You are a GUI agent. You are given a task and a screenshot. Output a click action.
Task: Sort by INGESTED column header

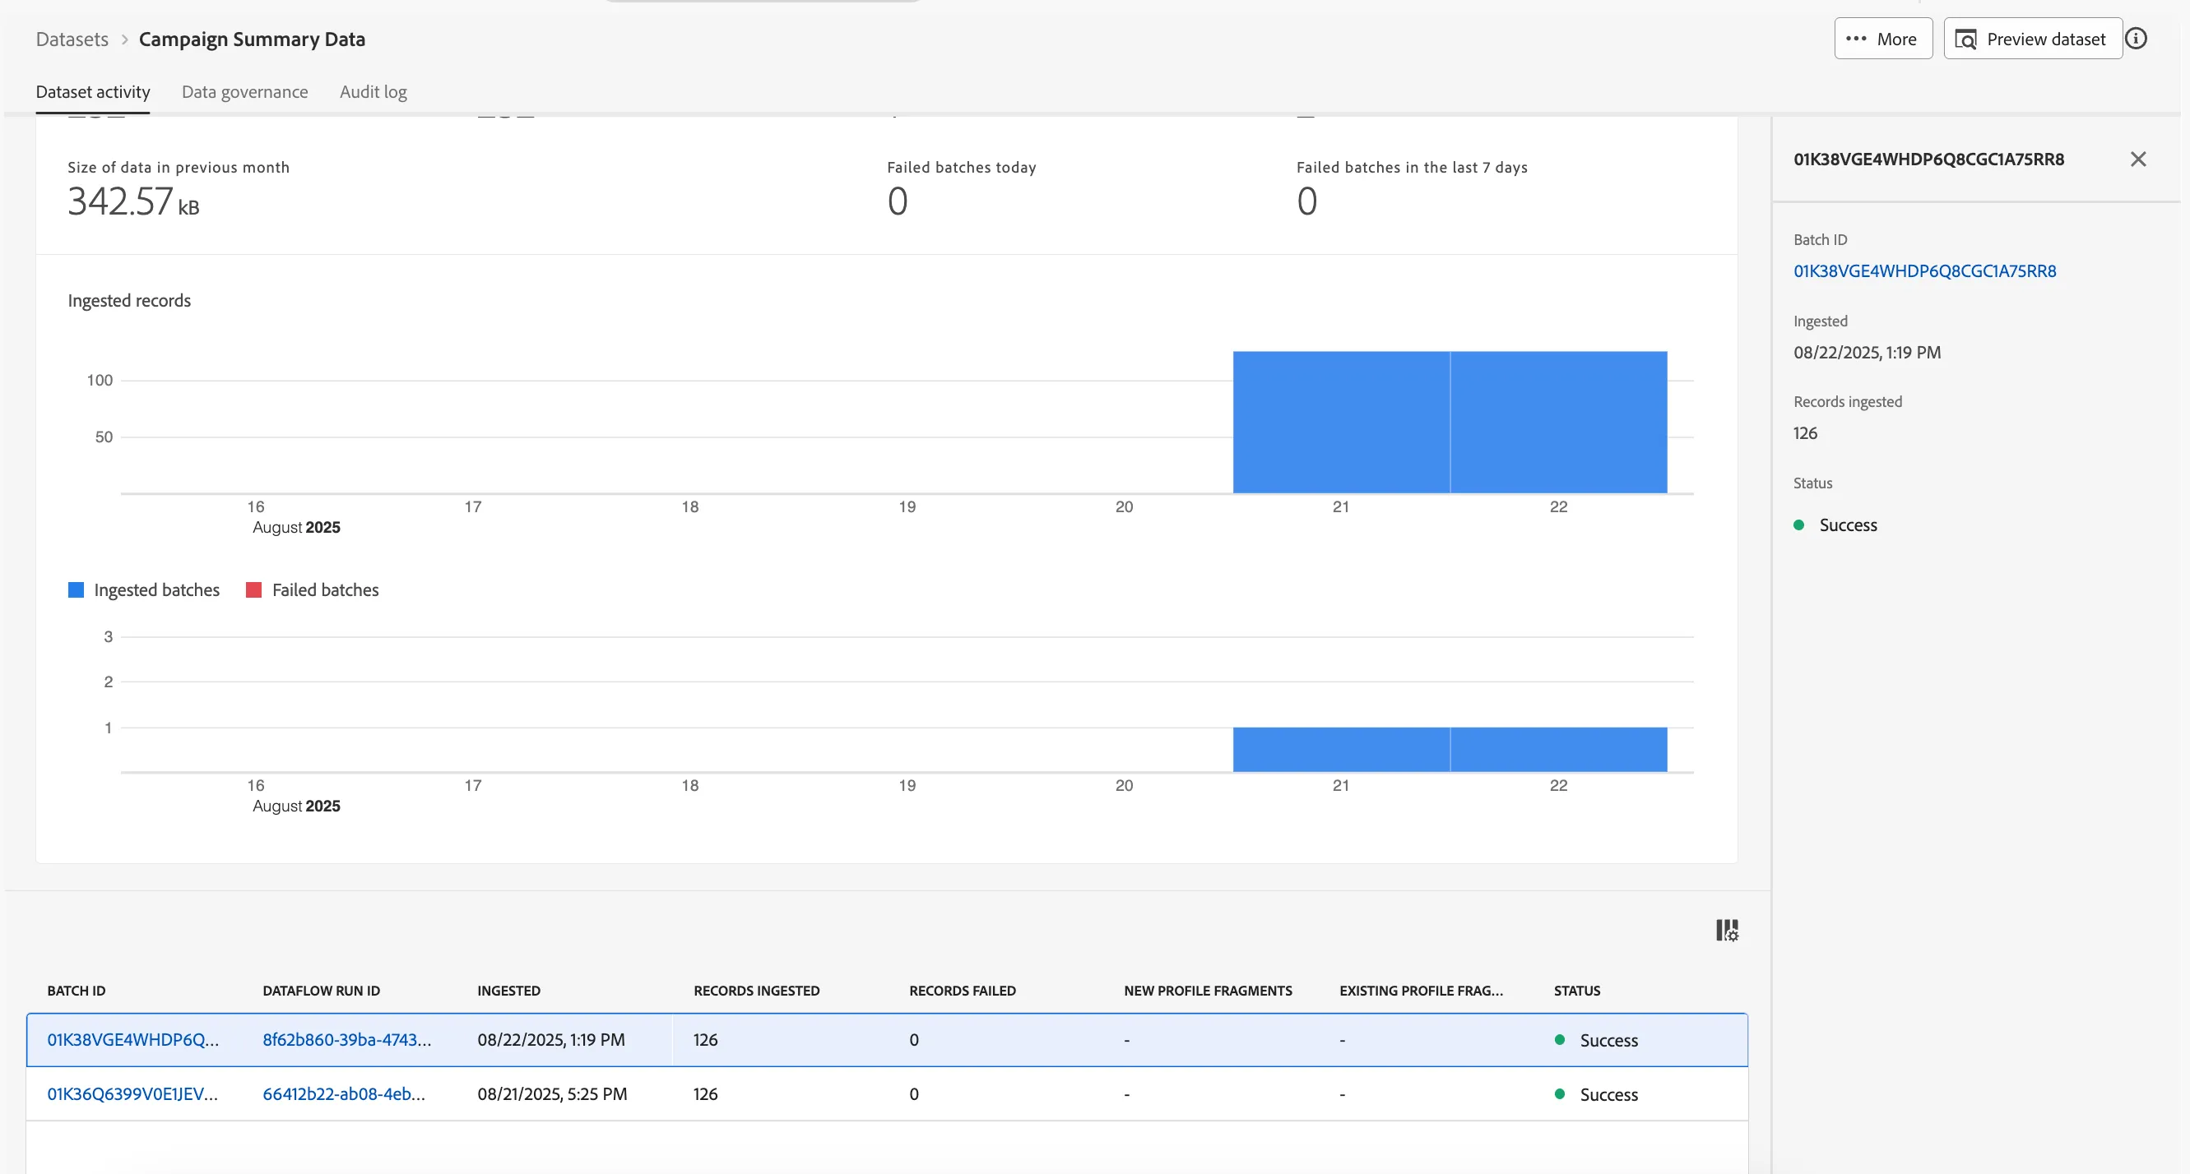pos(508,991)
